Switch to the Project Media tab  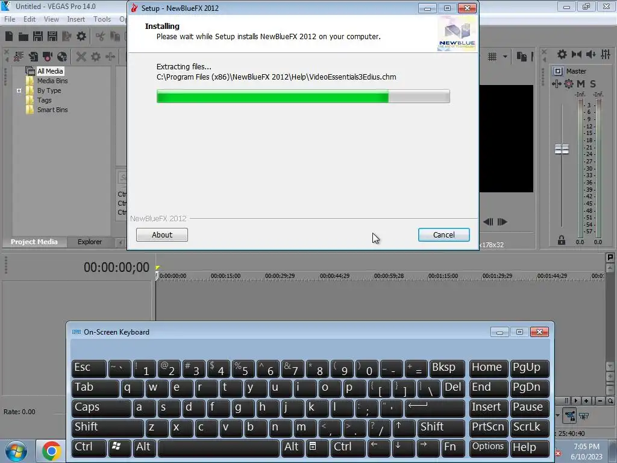[34, 242]
